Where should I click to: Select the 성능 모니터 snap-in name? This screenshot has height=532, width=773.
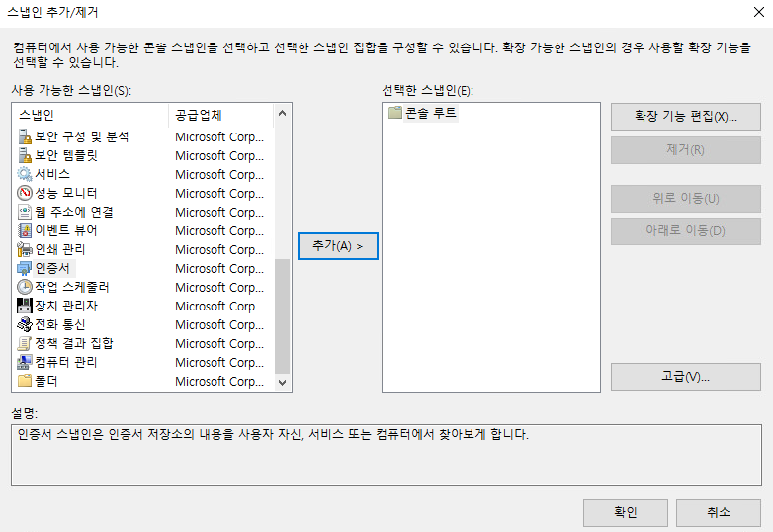[66, 193]
